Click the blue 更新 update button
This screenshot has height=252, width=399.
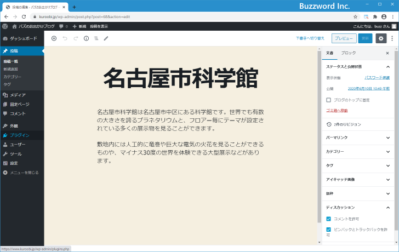coord(365,38)
